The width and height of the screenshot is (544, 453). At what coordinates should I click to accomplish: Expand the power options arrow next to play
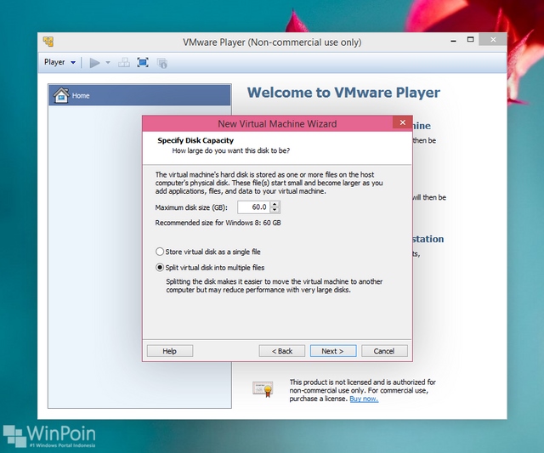point(108,63)
